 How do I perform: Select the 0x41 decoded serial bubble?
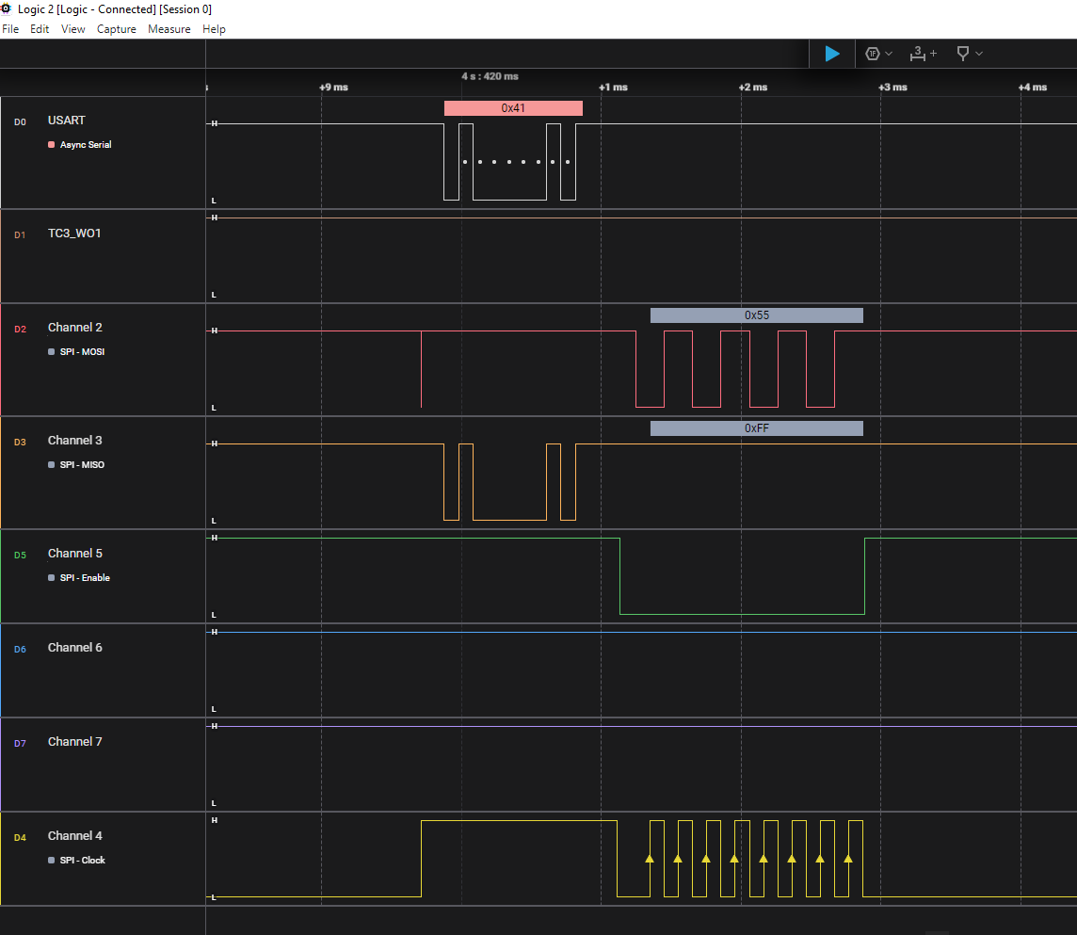point(513,108)
